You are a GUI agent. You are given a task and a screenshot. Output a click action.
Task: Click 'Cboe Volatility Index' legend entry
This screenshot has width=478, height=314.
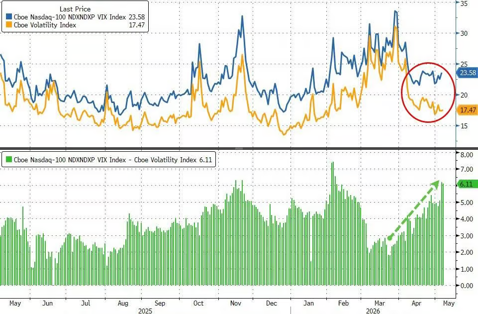(x=45, y=25)
